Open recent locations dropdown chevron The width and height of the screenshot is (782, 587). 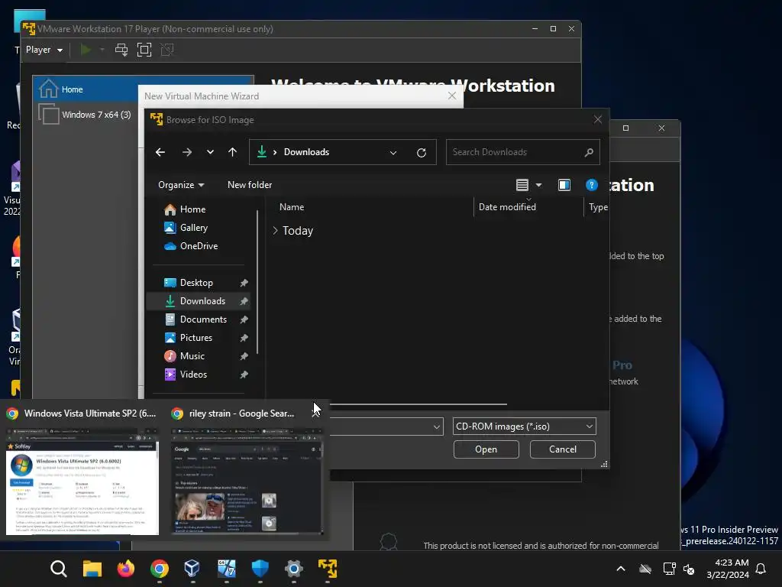pos(210,152)
